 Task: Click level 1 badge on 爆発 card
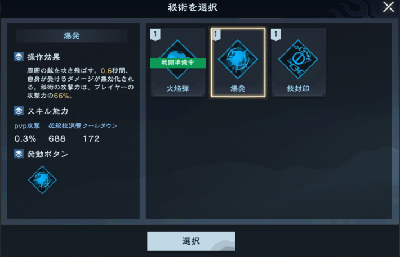tap(216, 34)
